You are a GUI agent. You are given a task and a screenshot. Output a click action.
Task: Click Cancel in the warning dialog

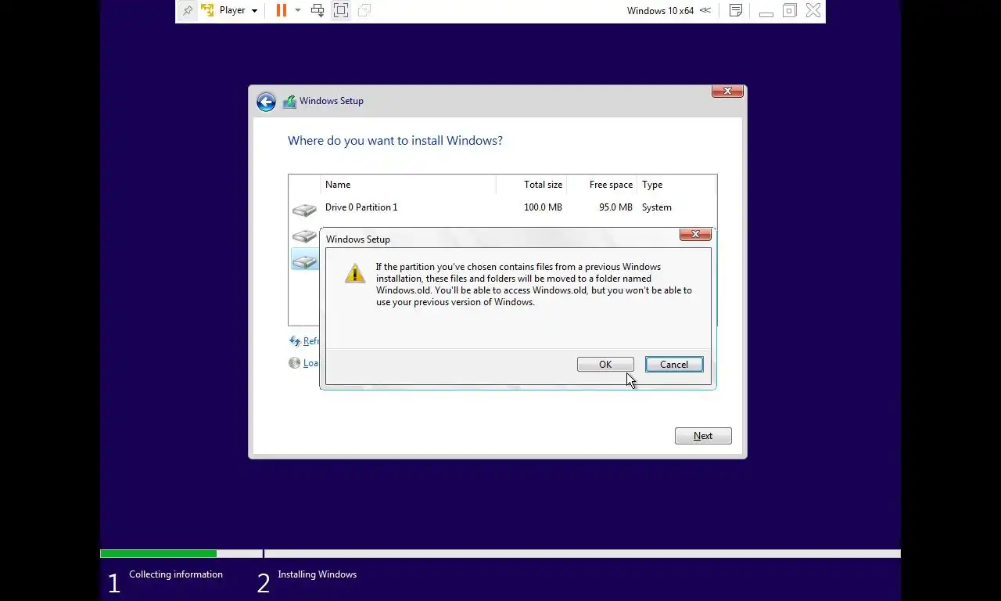pos(674,365)
